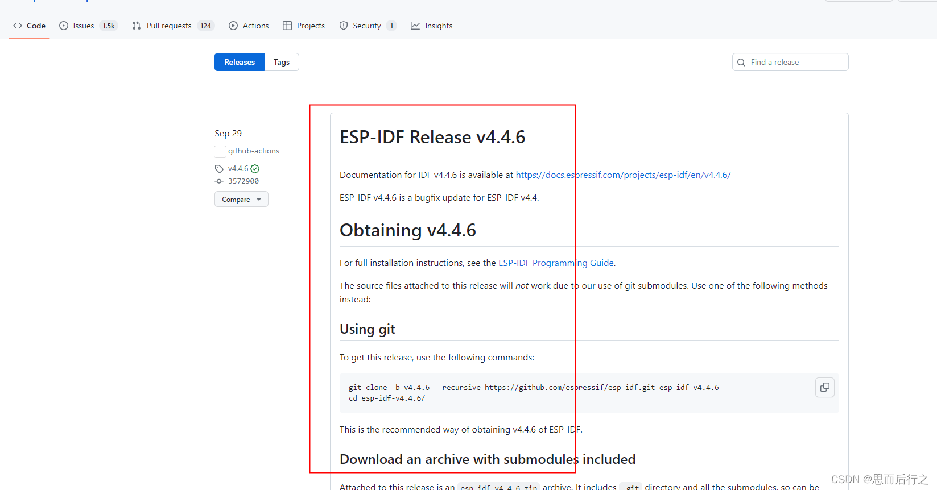
Task: Click the Projects table icon
Action: tap(287, 26)
